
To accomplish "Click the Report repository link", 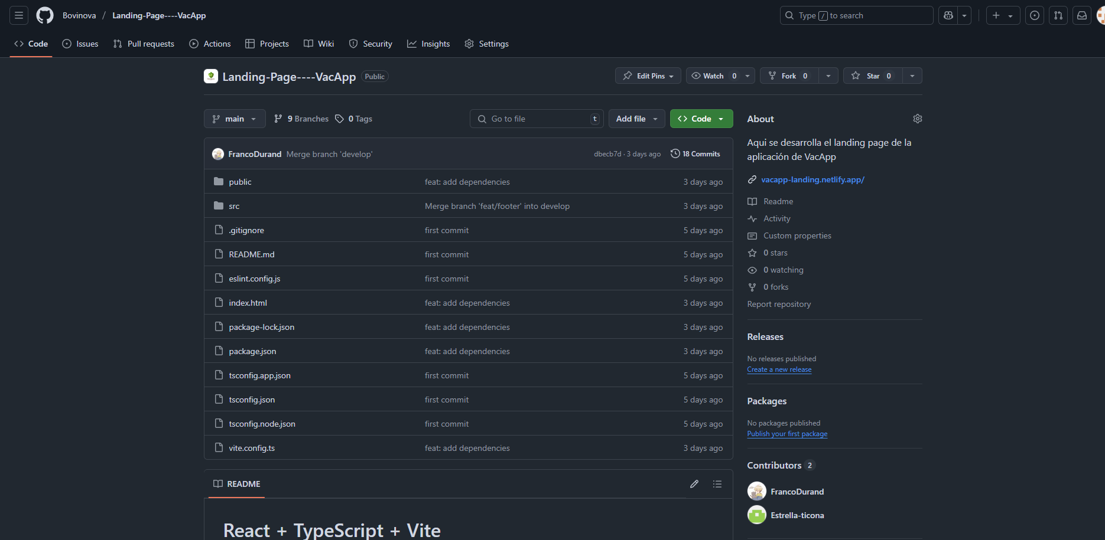I will (x=779, y=304).
